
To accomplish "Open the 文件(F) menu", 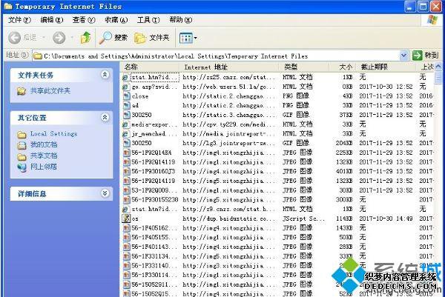I will click(19, 20).
